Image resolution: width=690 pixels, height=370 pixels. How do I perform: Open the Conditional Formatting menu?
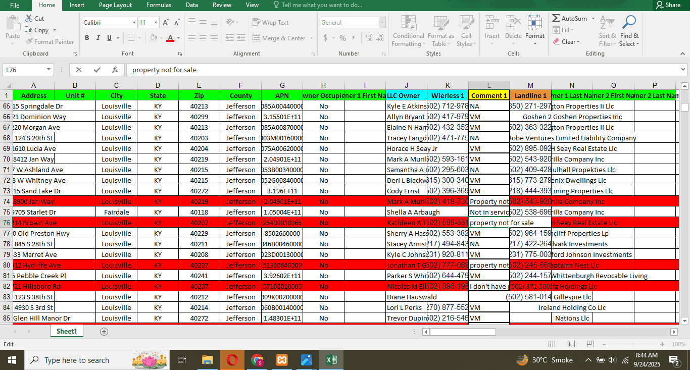pyautogui.click(x=408, y=31)
